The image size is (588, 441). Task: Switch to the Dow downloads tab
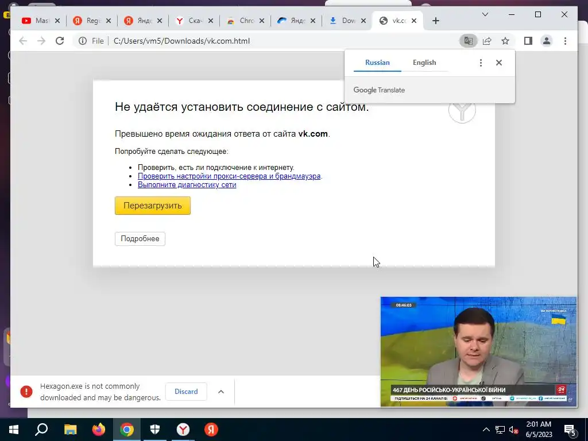[342, 21]
